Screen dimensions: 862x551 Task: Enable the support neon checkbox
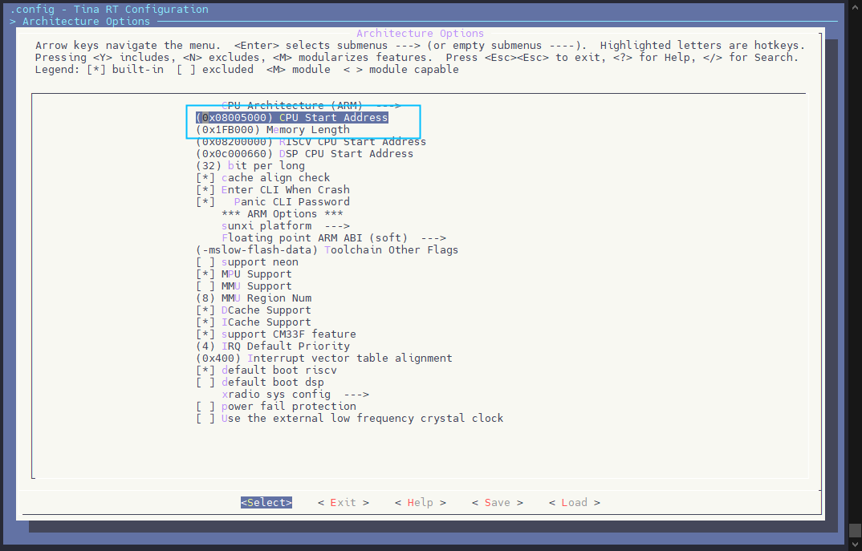point(246,262)
